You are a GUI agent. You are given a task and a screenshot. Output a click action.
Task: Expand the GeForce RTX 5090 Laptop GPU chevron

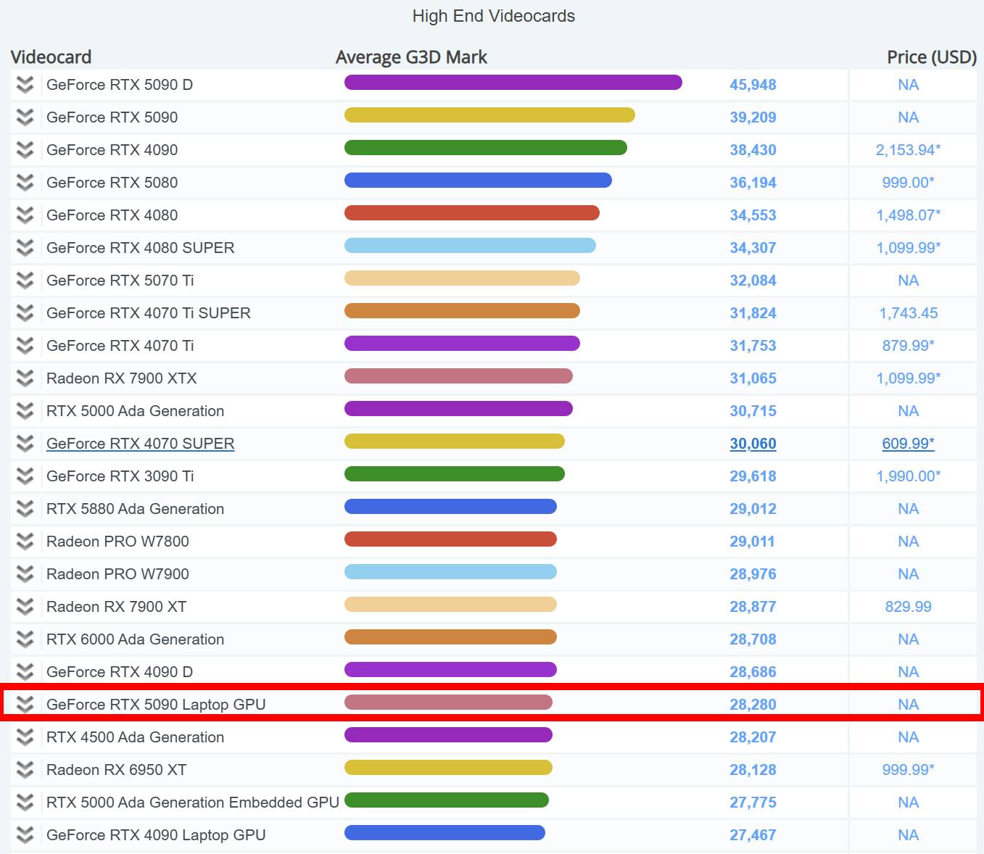(25, 705)
